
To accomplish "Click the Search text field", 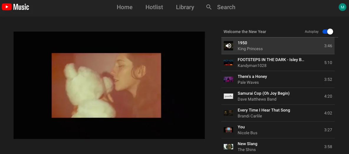I will (226, 7).
